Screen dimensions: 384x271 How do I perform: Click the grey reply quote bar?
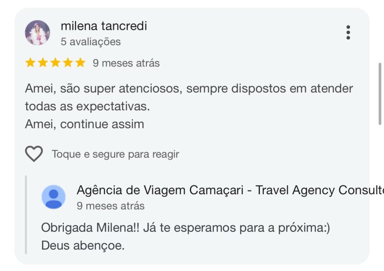click(x=26, y=215)
